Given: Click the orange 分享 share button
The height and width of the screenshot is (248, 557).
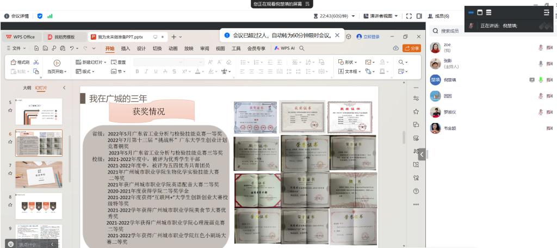Looking at the screenshot, I should click(412, 48).
